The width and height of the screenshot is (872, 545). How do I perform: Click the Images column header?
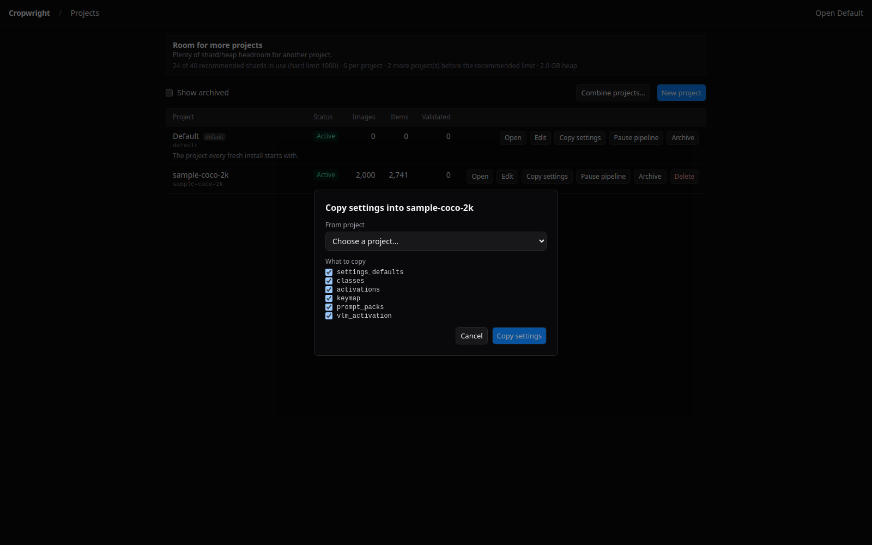pos(364,117)
